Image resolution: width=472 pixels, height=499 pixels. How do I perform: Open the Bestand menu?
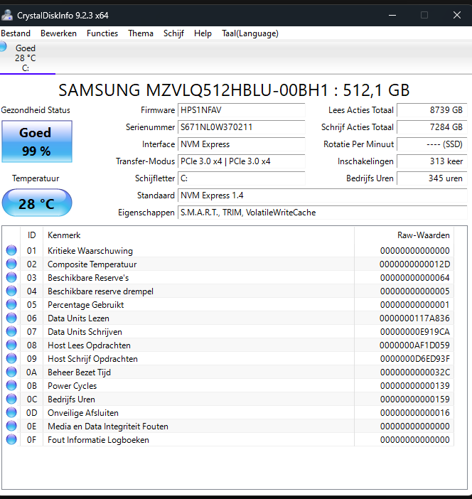pos(16,33)
